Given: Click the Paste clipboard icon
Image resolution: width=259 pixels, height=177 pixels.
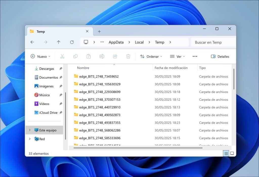Looking at the screenshot, I should 89,56.
